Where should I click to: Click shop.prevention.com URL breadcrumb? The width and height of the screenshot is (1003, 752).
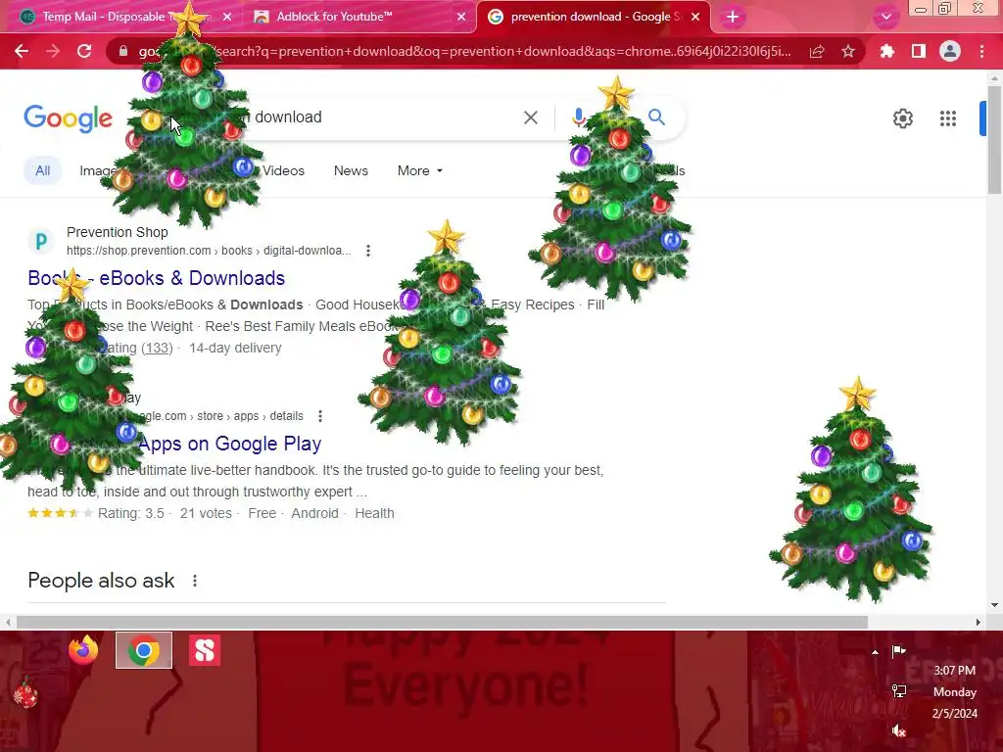[x=209, y=251]
